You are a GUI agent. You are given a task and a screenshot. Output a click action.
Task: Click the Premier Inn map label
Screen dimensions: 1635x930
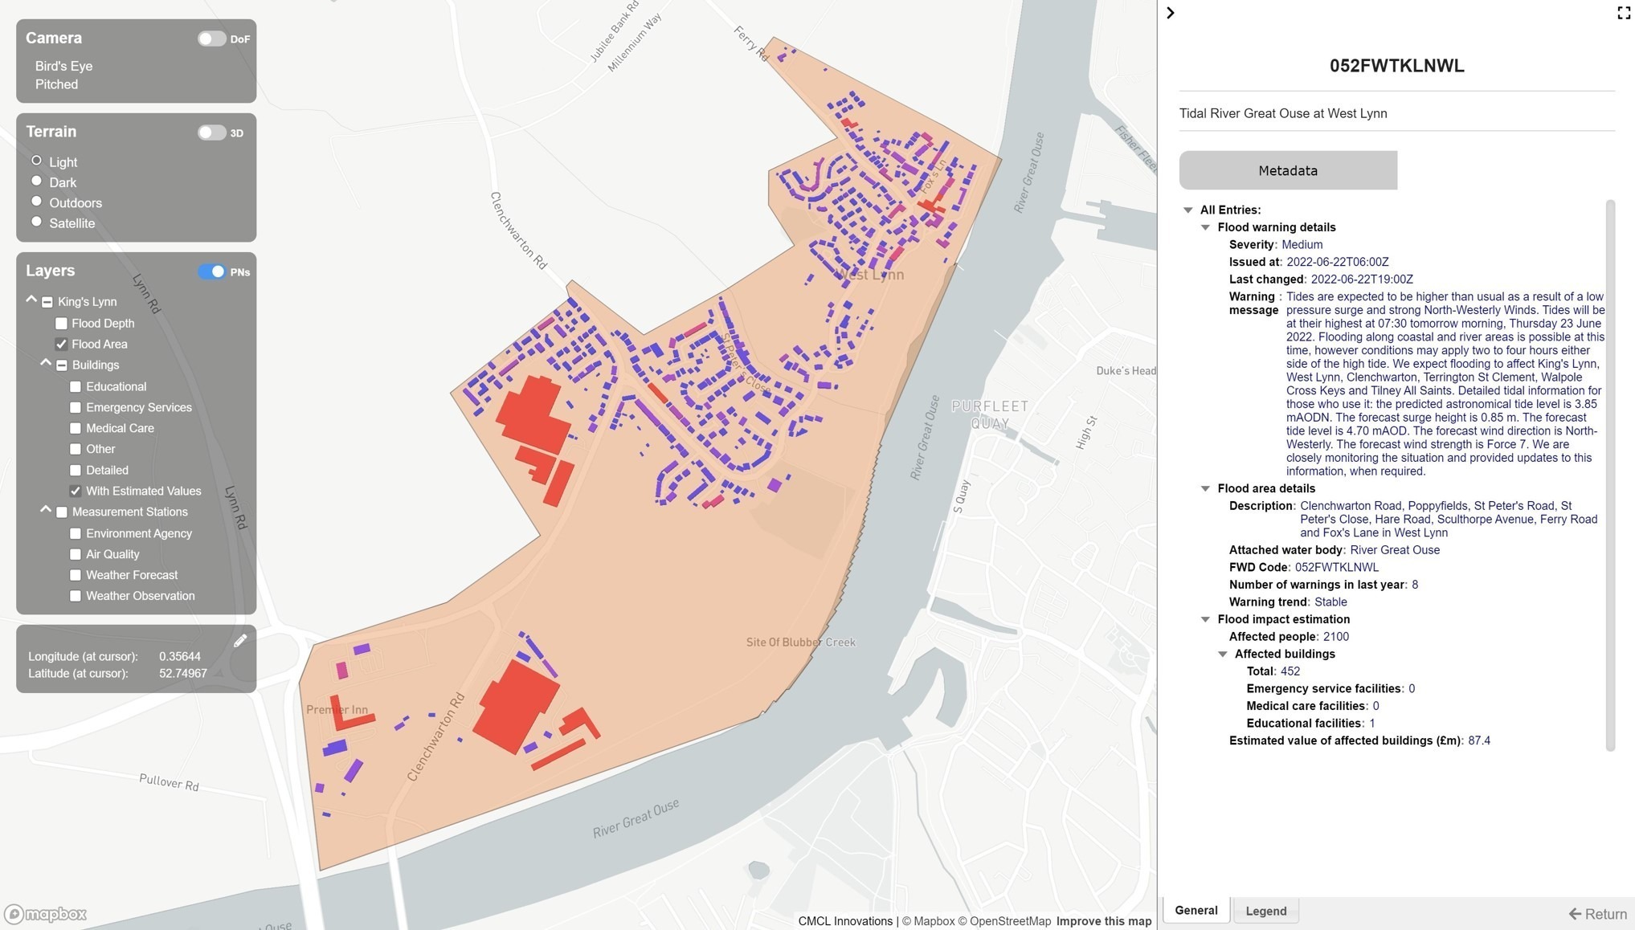point(337,710)
